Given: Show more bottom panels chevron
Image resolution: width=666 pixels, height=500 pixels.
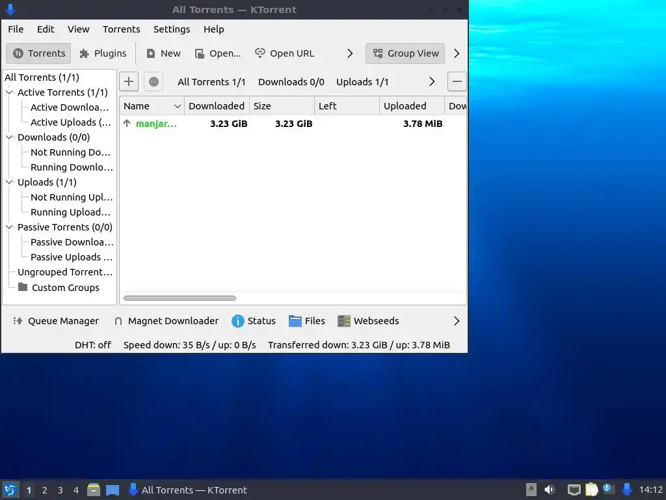Looking at the screenshot, I should (457, 321).
